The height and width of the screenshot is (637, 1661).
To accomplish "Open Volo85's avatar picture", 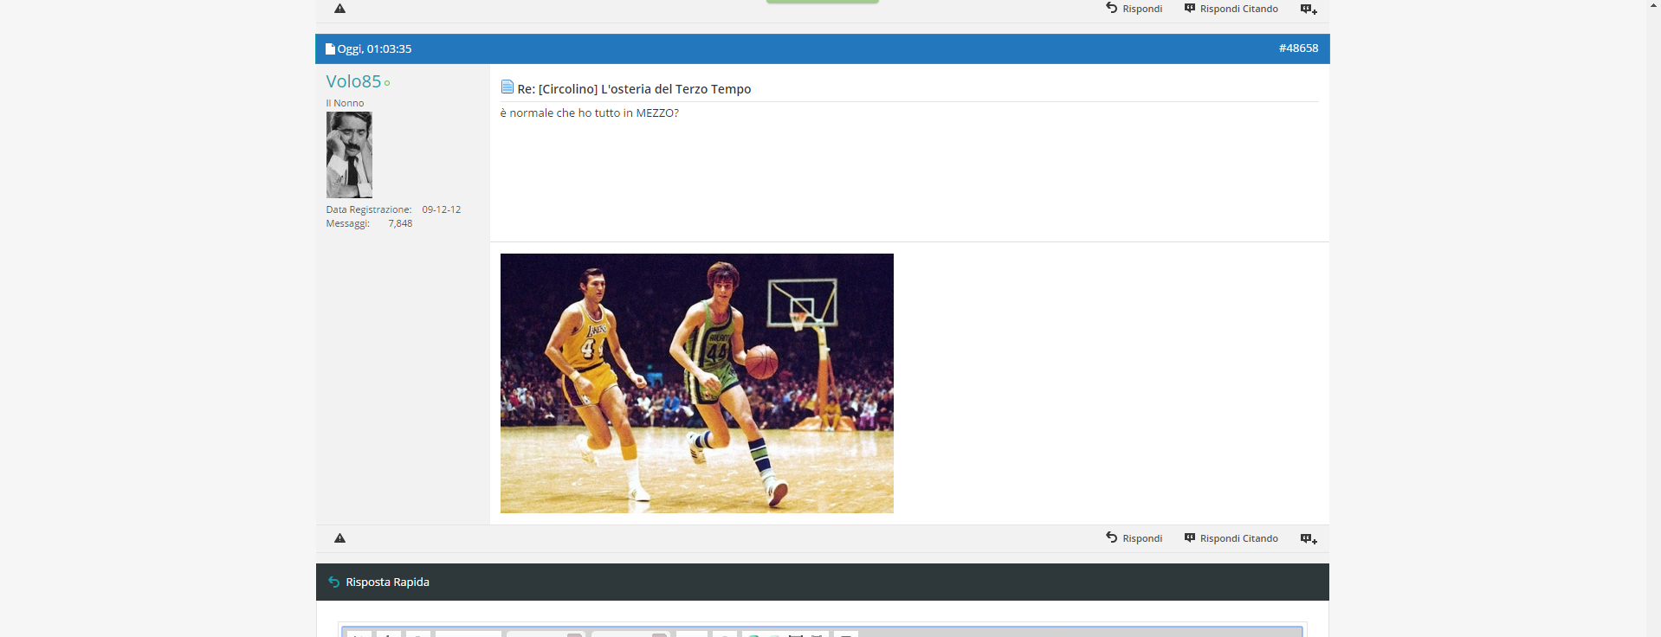I will tap(349, 155).
